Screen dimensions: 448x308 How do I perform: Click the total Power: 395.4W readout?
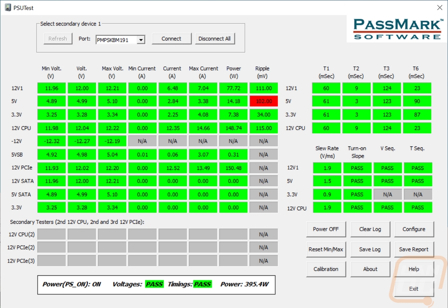click(x=245, y=284)
